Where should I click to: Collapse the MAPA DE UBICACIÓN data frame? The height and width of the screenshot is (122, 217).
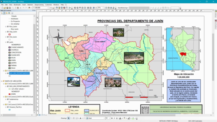pos(1,81)
